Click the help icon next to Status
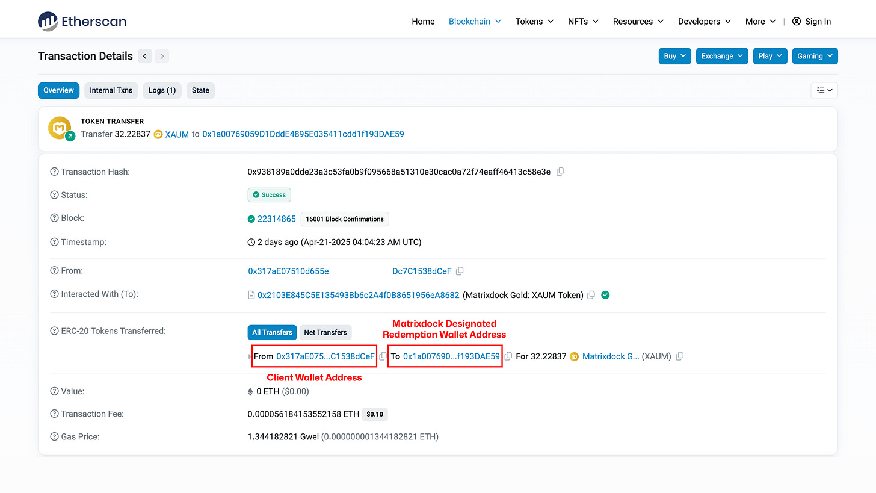 54,195
